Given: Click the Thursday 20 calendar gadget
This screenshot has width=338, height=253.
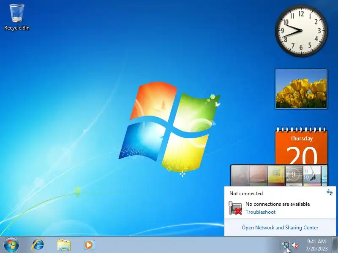Looking at the screenshot, I should [301, 146].
